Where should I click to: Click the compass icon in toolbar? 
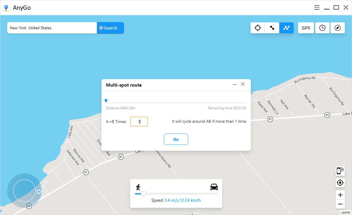(338, 28)
